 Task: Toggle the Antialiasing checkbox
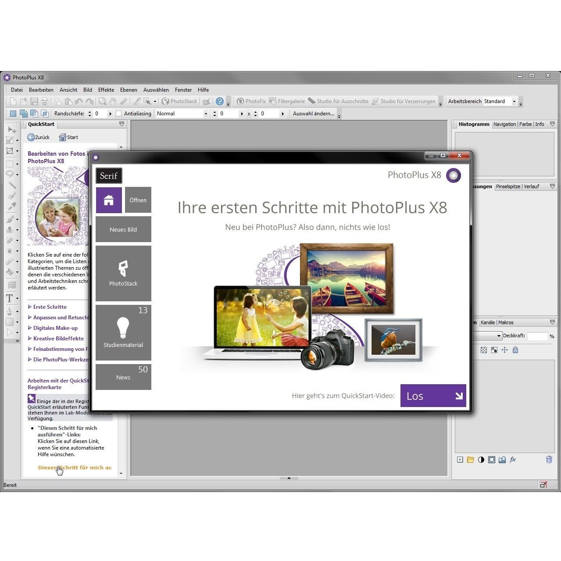coord(118,114)
